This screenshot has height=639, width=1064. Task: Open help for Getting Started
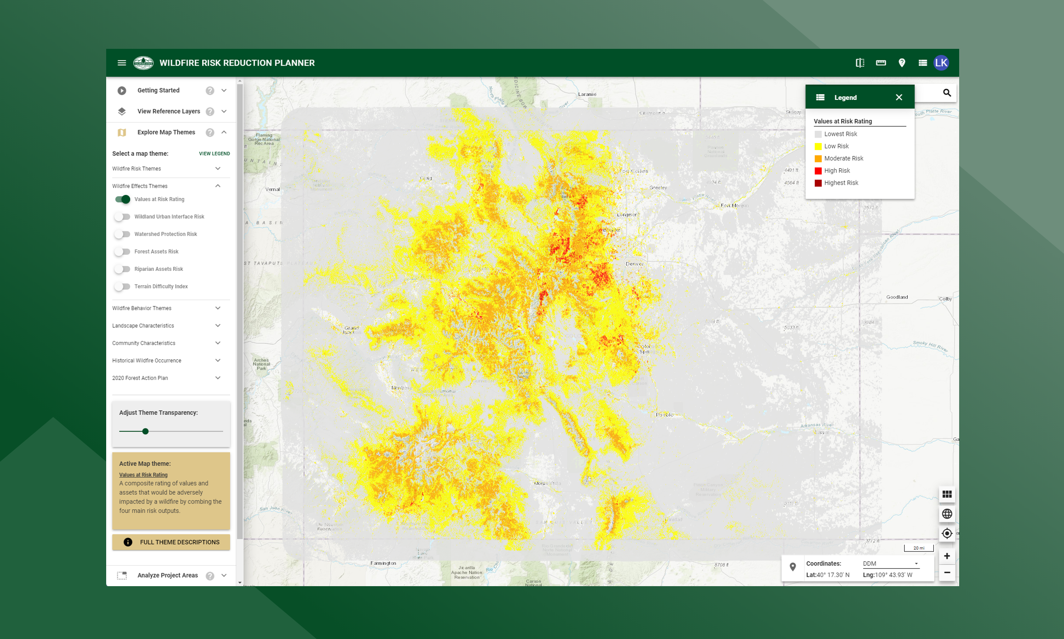[x=210, y=91]
